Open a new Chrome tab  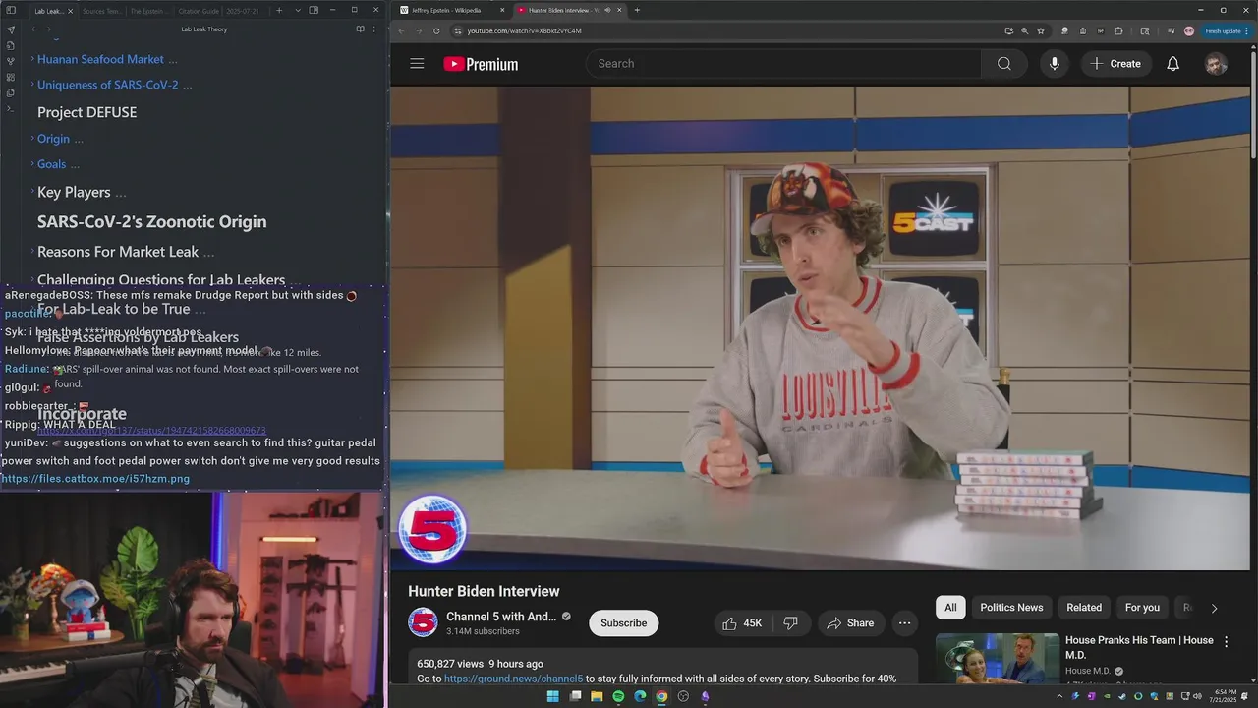[x=637, y=10]
